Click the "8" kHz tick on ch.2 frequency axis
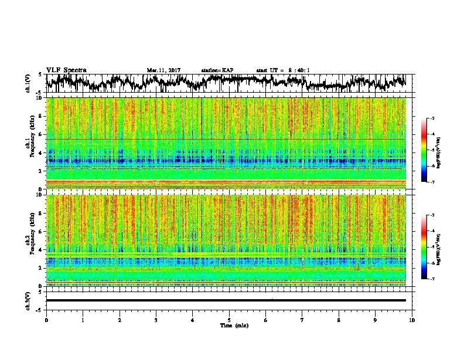Viewport: 464px width, 359px height. click(40, 214)
